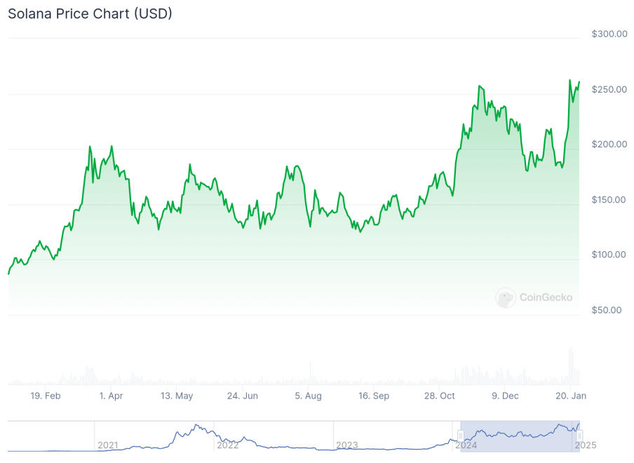Click the right handle of the range navigator
Image resolution: width=634 pixels, height=463 pixels.
pos(580,436)
